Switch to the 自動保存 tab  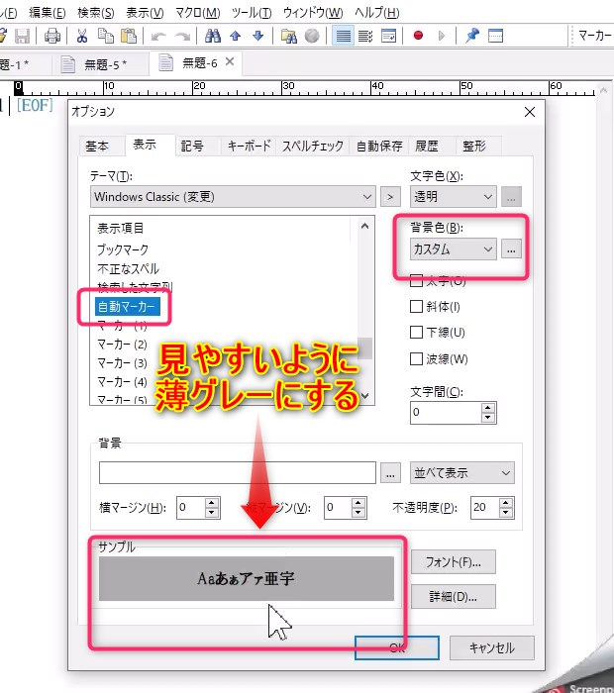pyautogui.click(x=379, y=146)
